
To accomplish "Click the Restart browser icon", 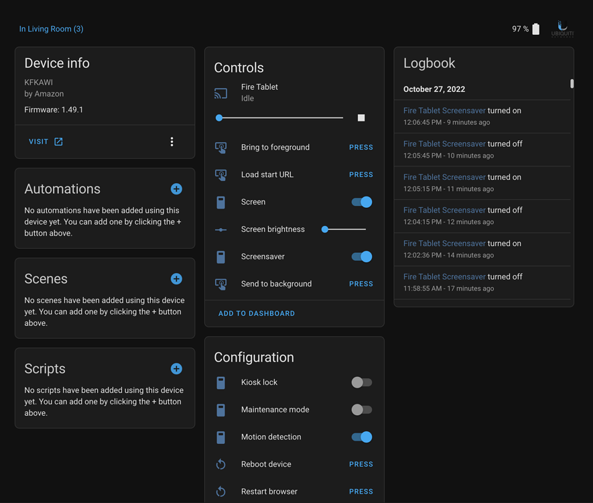I will click(x=221, y=491).
